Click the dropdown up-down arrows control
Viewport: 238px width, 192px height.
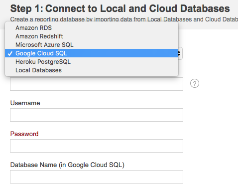click(179, 53)
